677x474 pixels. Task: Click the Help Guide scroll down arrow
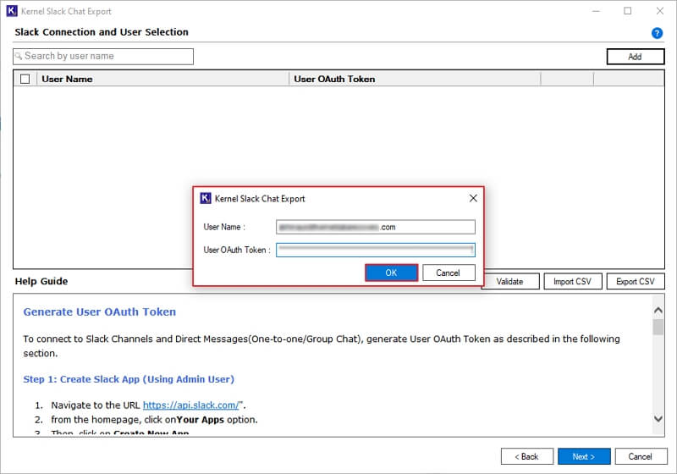point(658,419)
